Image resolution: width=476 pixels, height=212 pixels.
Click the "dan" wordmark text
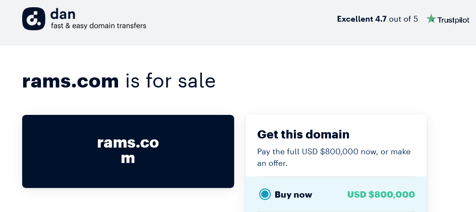[63, 14]
